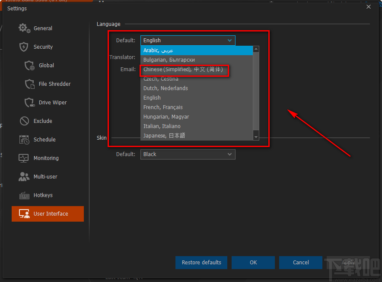Screen dimensions: 382x282
Task: Click the Multi-user people icon
Action: click(24, 176)
